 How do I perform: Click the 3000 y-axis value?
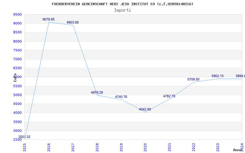pos(17,131)
